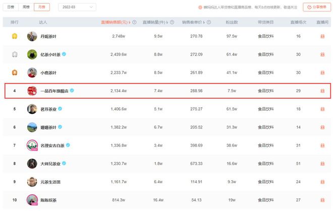
Task: Open live room icon for 娜娜茶叶 row
Action: click(x=322, y=128)
